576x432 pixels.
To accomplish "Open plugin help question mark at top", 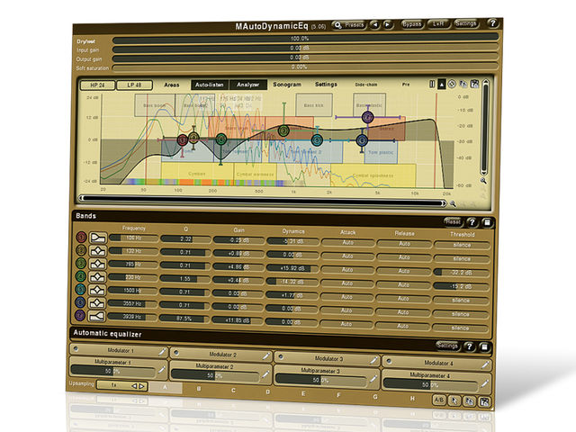I will (x=492, y=22).
